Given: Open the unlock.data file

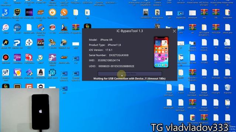Looking at the screenshot, I should [x=228, y=27].
